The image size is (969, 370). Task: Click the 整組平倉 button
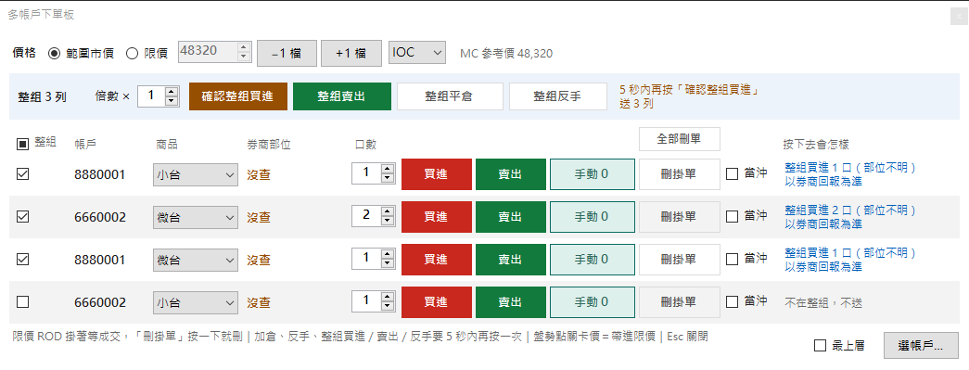click(449, 96)
